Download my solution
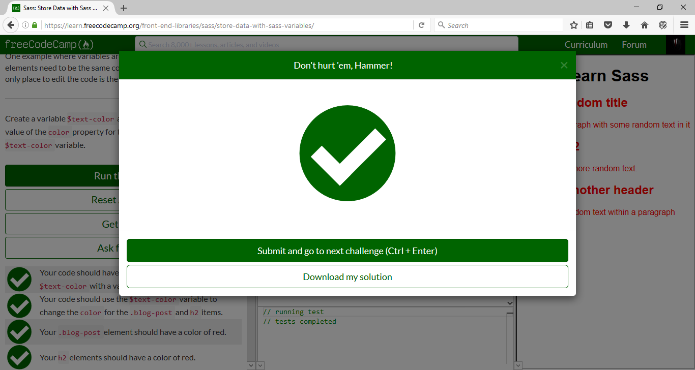The height and width of the screenshot is (370, 695). (x=347, y=276)
